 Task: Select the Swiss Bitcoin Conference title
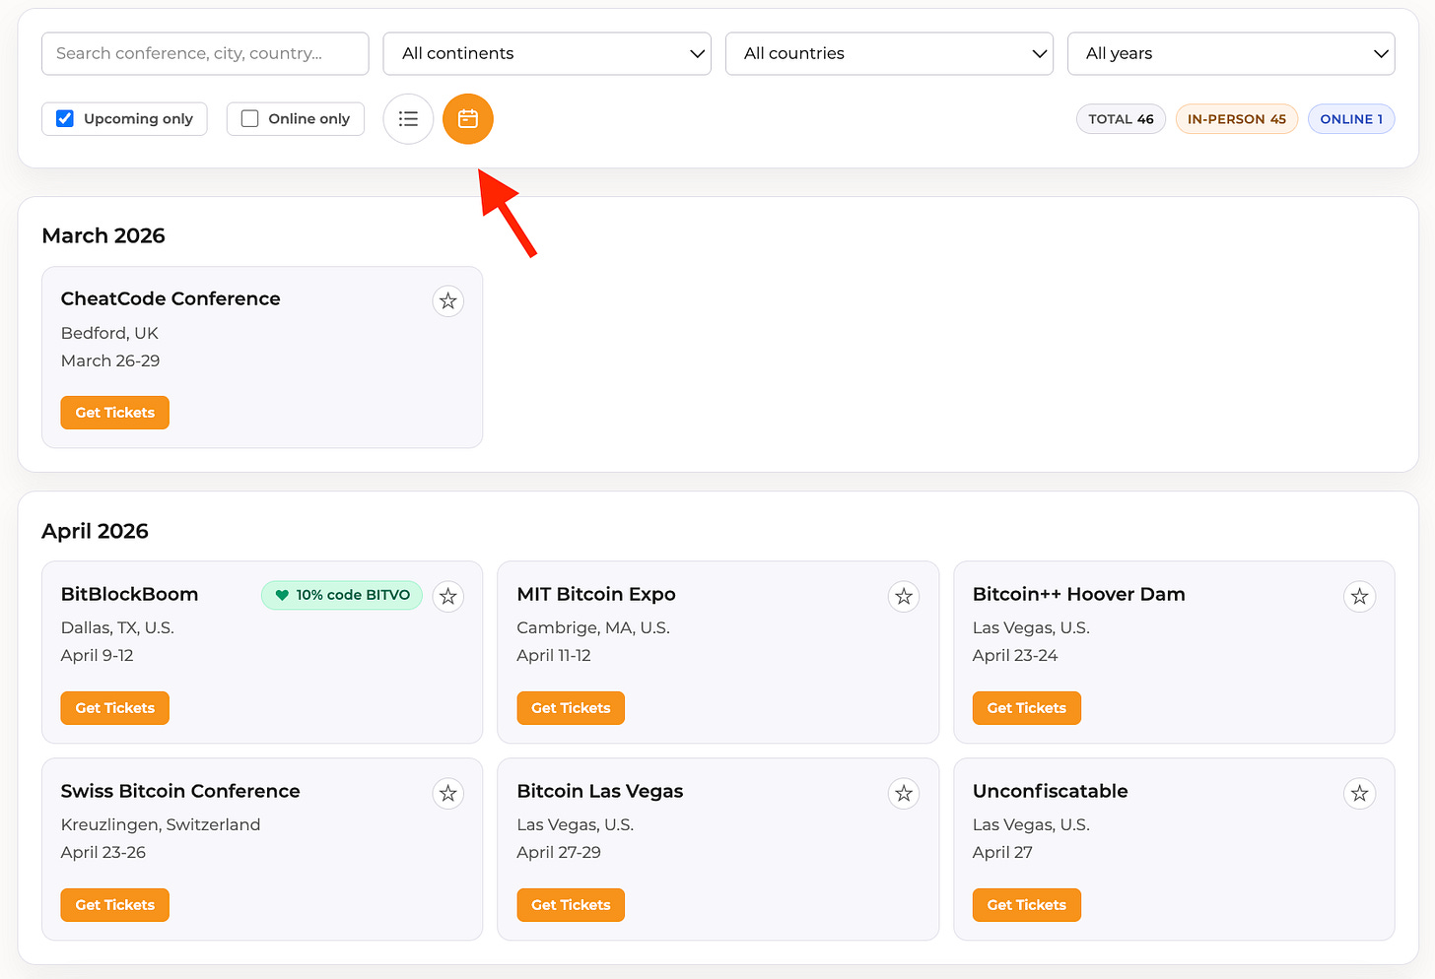click(180, 791)
